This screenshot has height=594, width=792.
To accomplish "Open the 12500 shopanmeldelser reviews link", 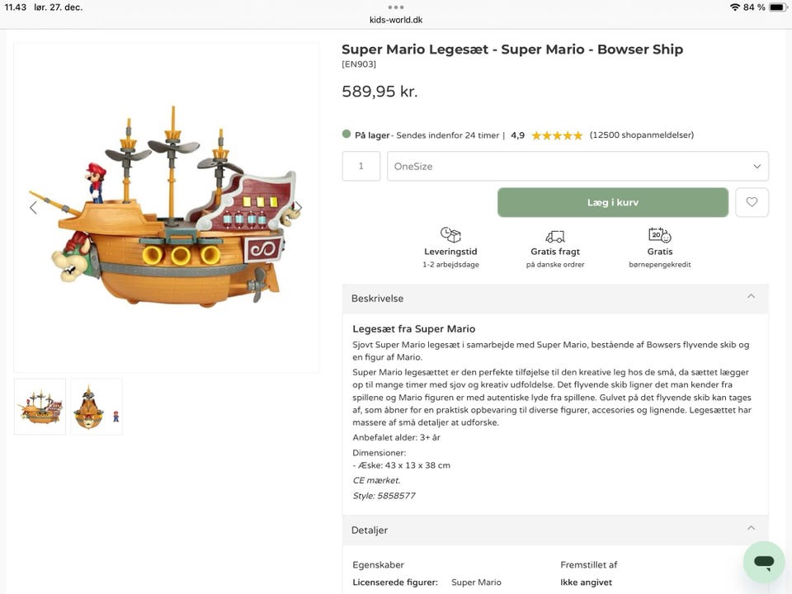I will (641, 135).
